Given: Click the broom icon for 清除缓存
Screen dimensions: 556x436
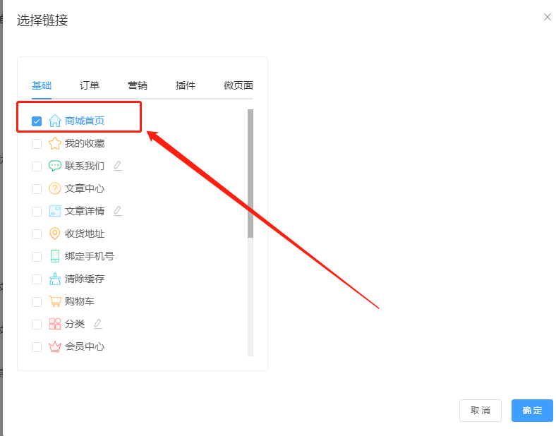Looking at the screenshot, I should [54, 279].
